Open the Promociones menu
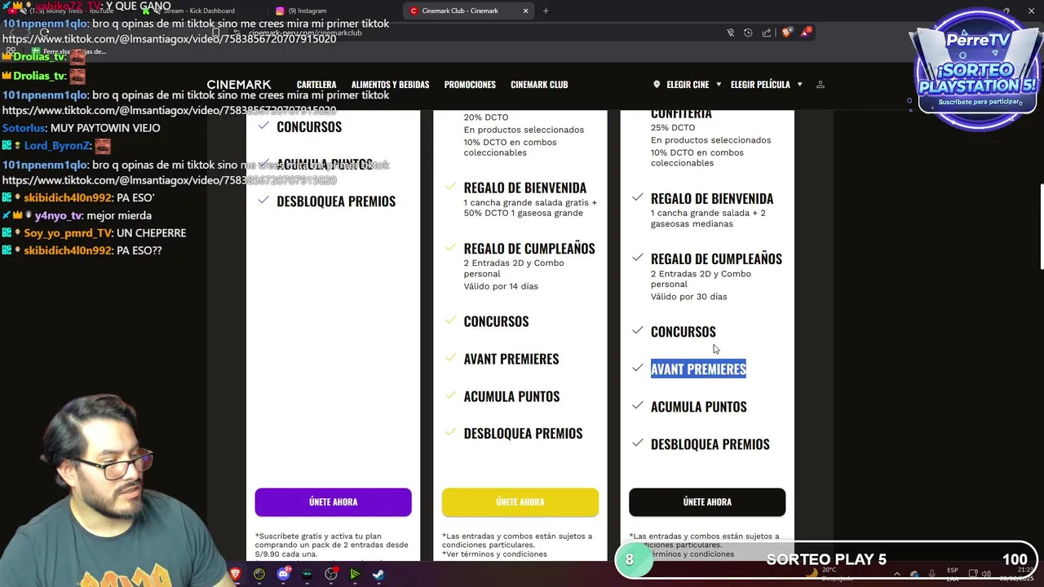Viewport: 1044px width, 587px height. (470, 85)
